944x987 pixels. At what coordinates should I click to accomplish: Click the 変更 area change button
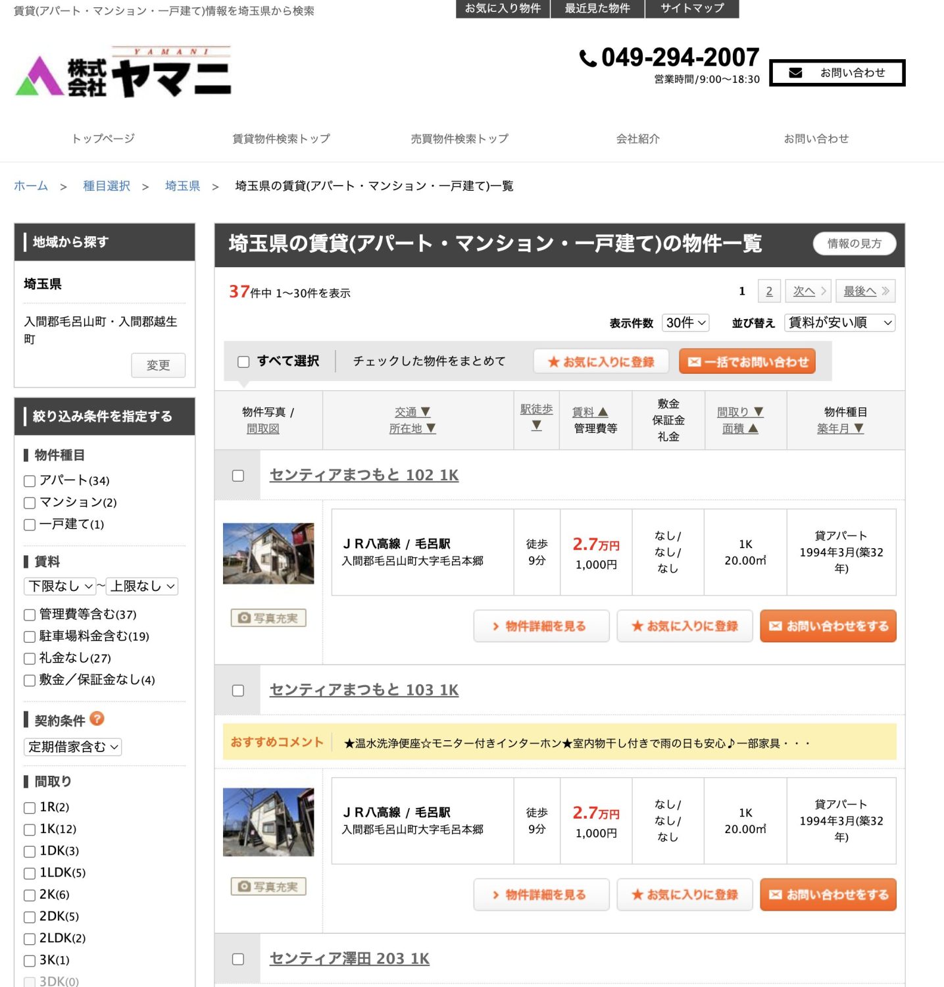(158, 365)
